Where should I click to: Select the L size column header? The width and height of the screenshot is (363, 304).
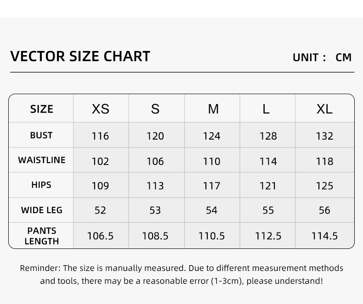[266, 109]
